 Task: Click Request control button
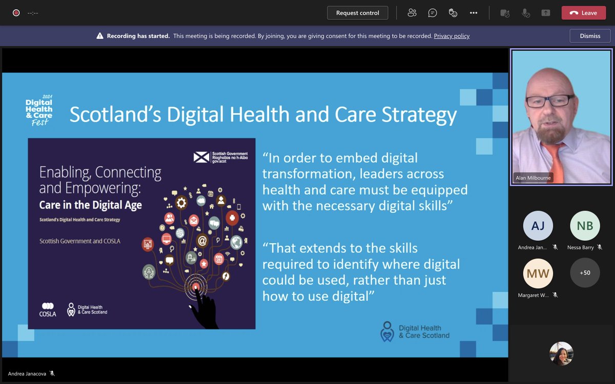pyautogui.click(x=358, y=13)
